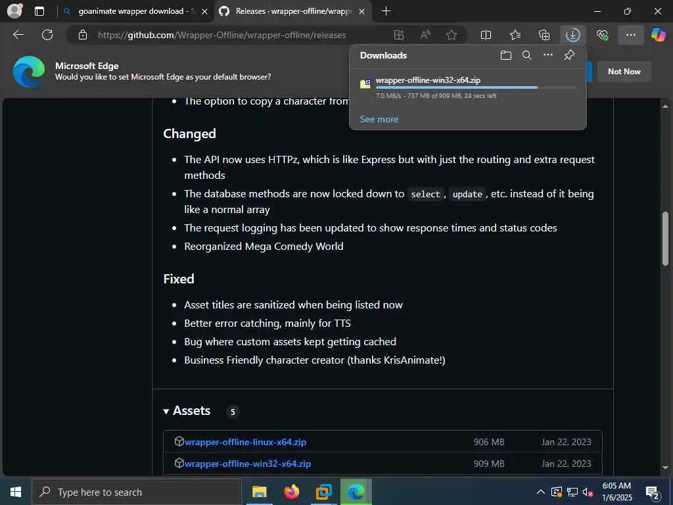Click the 909 MB size text

click(489, 464)
